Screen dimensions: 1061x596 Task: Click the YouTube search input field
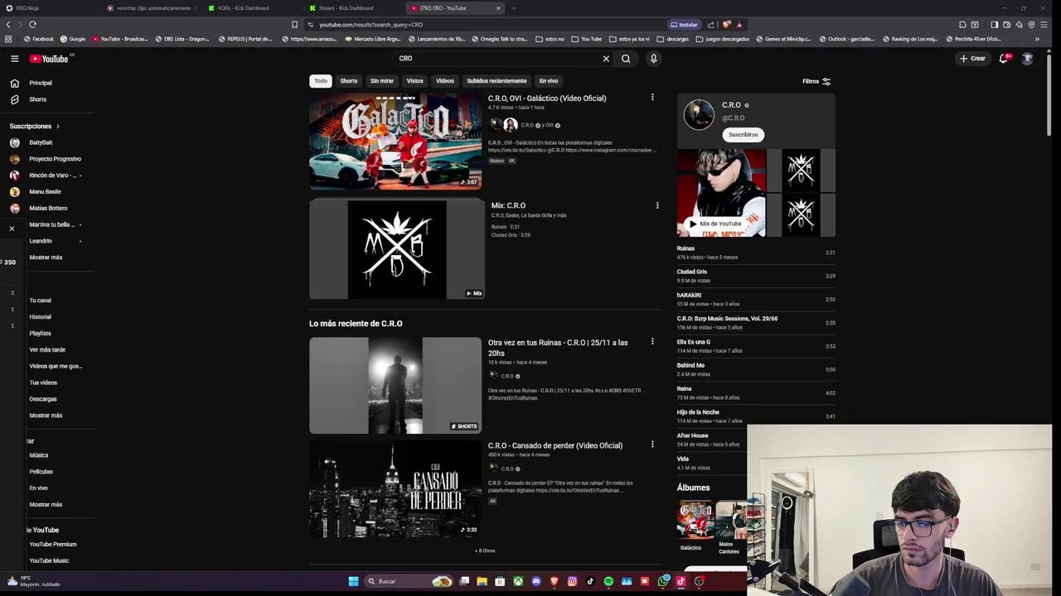[497, 59]
